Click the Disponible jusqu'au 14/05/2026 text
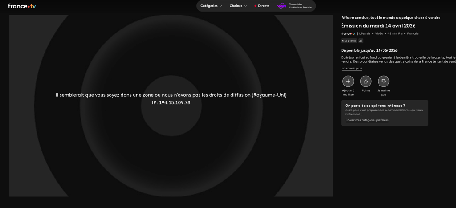Image resolution: width=456 pixels, height=208 pixels. (369, 50)
